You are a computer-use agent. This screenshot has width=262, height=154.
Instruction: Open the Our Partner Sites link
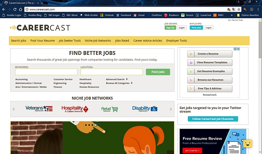point(235,20)
